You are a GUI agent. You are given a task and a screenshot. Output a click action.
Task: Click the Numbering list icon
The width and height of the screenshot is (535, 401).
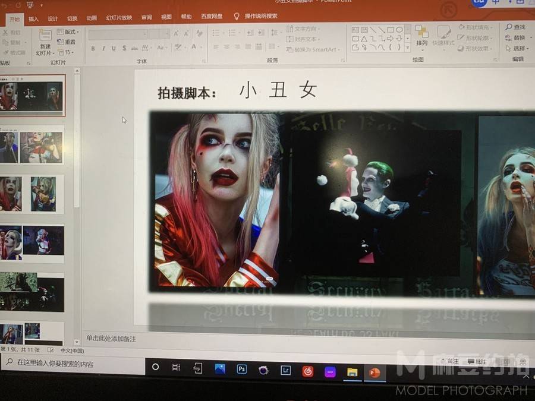[232, 33]
